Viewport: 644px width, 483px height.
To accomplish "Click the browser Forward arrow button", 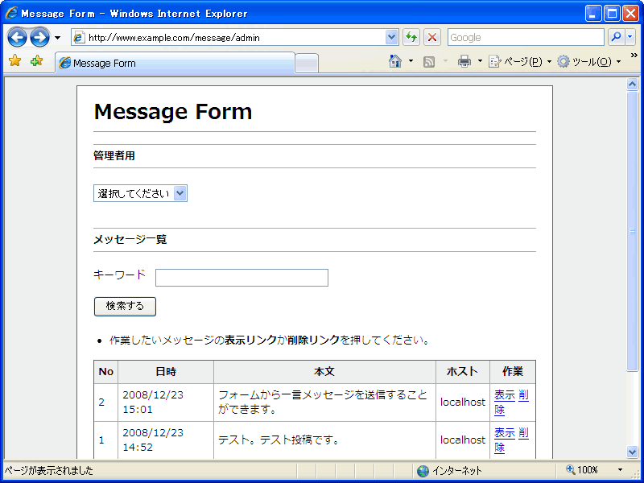I will click(39, 37).
